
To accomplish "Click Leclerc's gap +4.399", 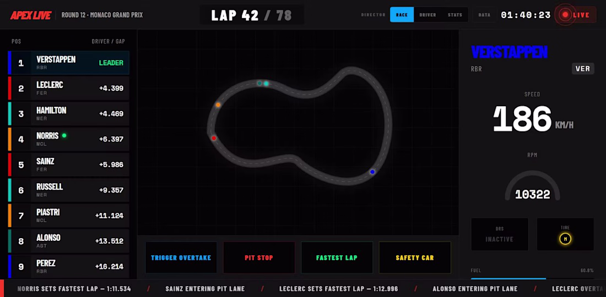I will click(x=111, y=89).
